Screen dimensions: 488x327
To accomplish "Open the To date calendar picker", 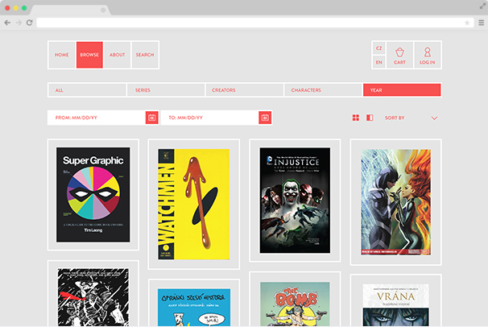I will [264, 118].
